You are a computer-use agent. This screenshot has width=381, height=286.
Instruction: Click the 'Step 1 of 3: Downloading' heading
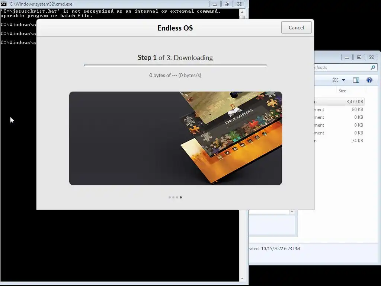pyautogui.click(x=175, y=58)
